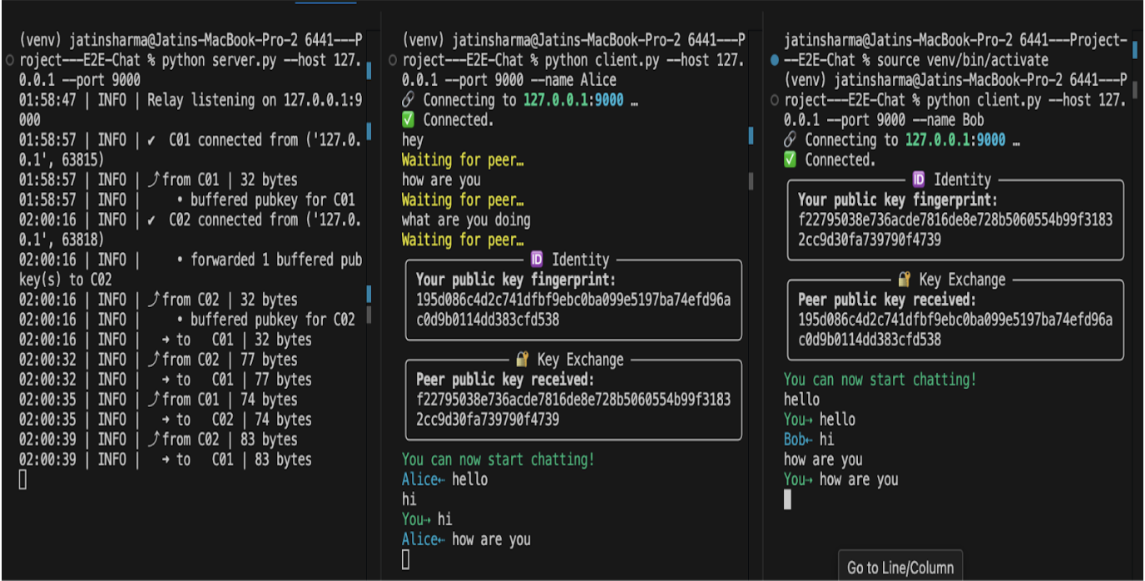Screen dimensions: 1145x581
Task: Click the 'to C01 | 83 bytes' log line
Action: (x=166, y=459)
